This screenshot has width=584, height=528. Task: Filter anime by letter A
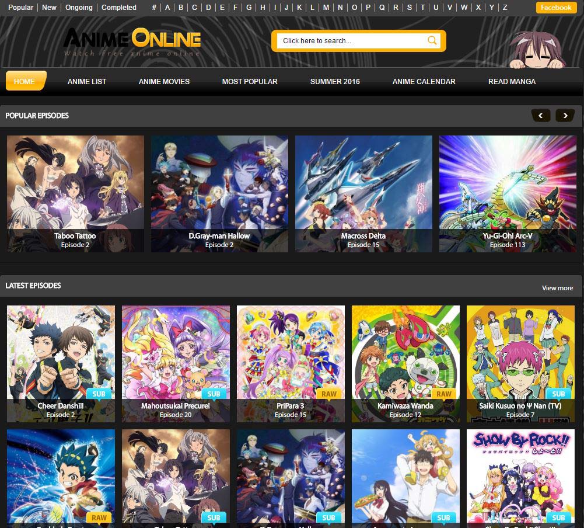pyautogui.click(x=167, y=8)
